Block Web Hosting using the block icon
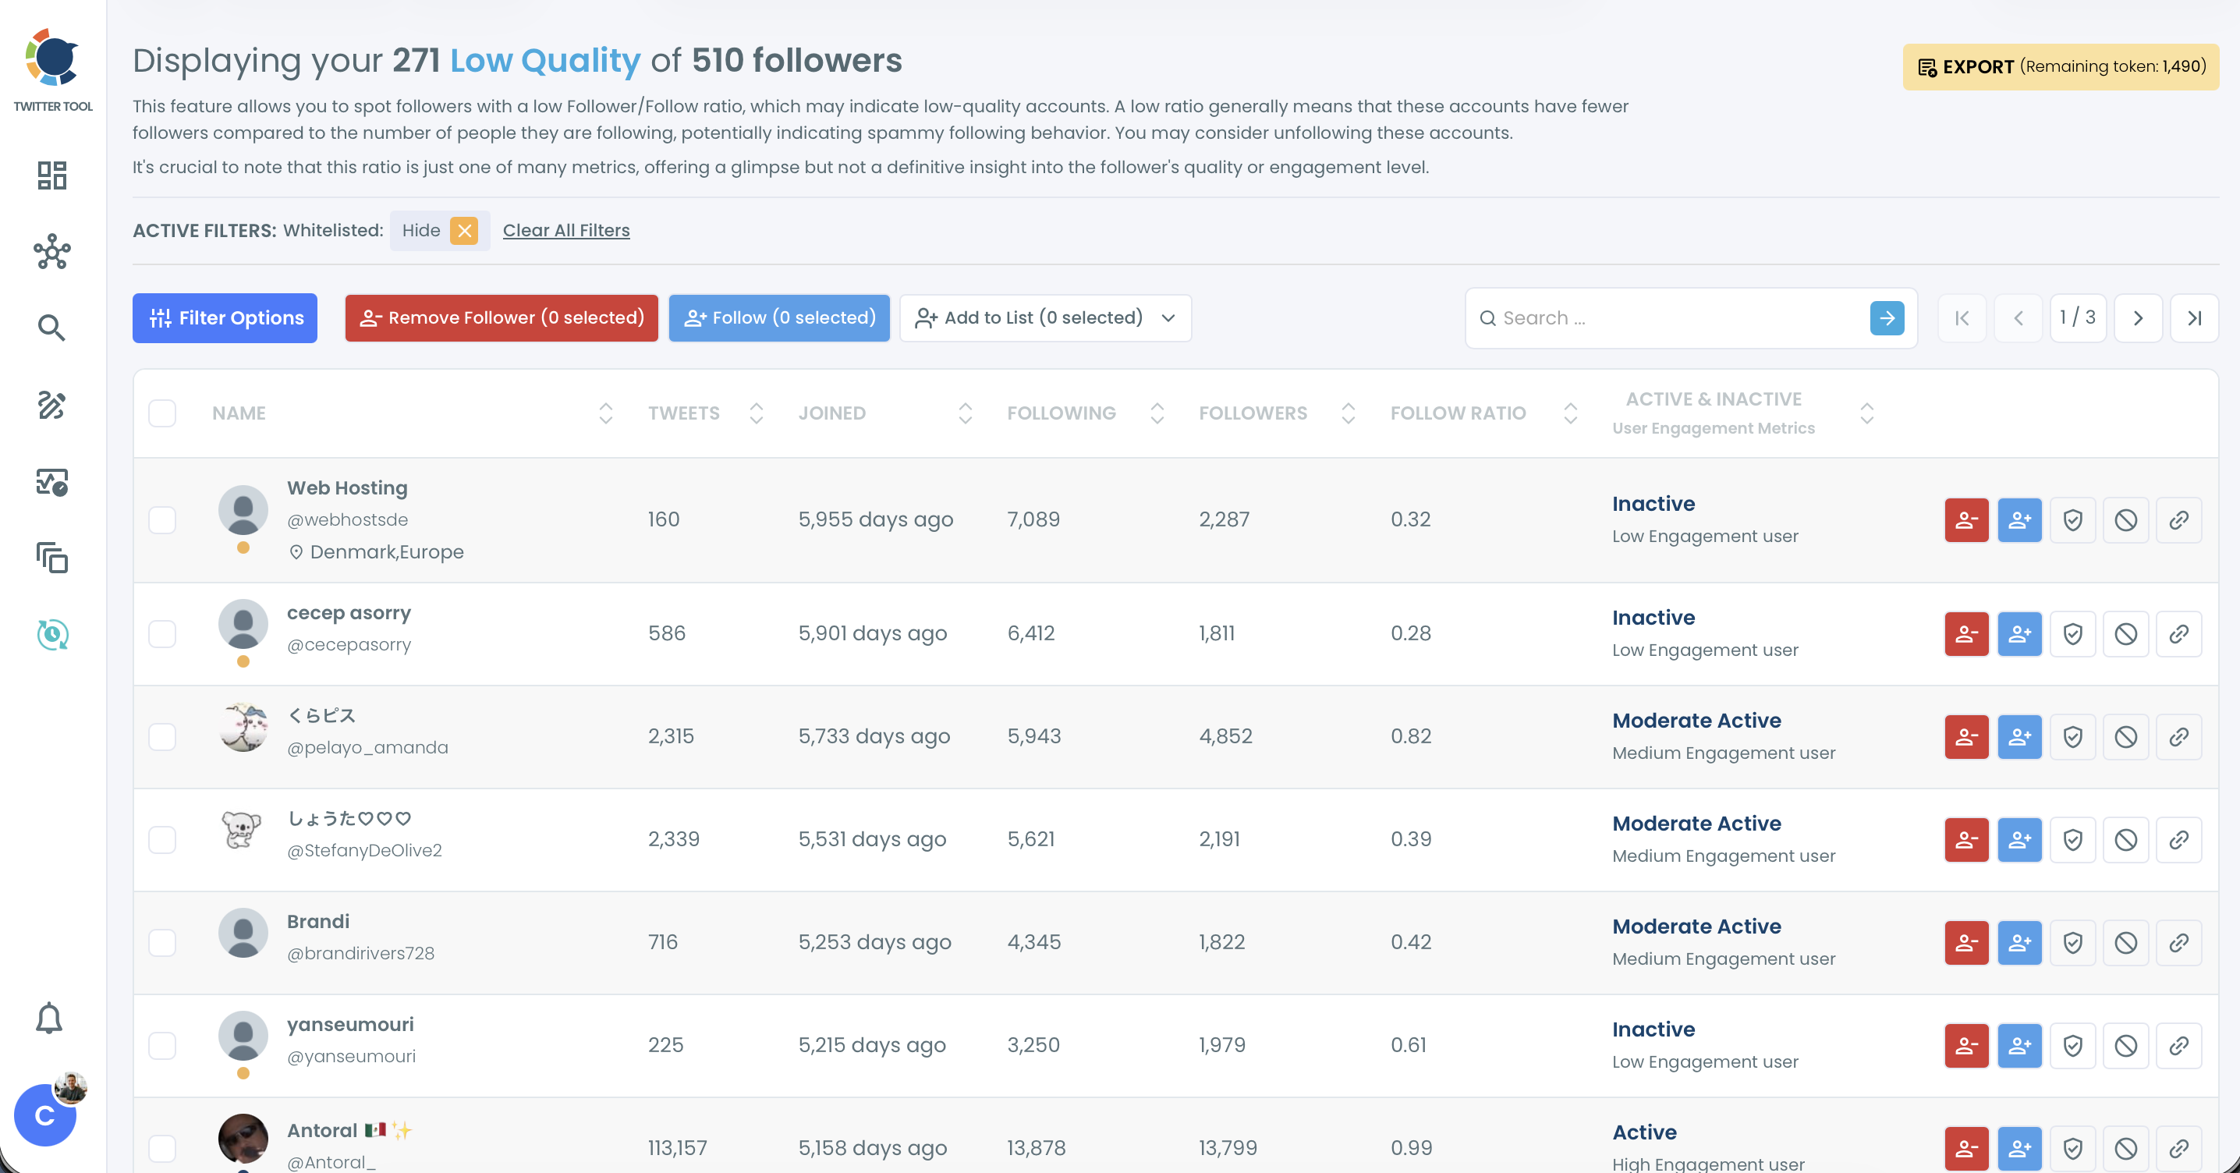Image resolution: width=2240 pixels, height=1173 pixels. coord(2125,520)
